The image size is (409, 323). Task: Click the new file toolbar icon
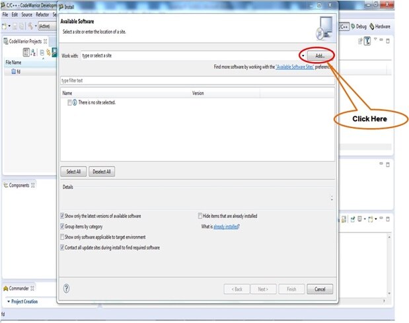[5, 26]
